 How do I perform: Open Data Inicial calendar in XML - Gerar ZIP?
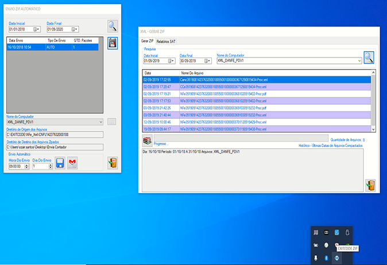tap(171, 61)
